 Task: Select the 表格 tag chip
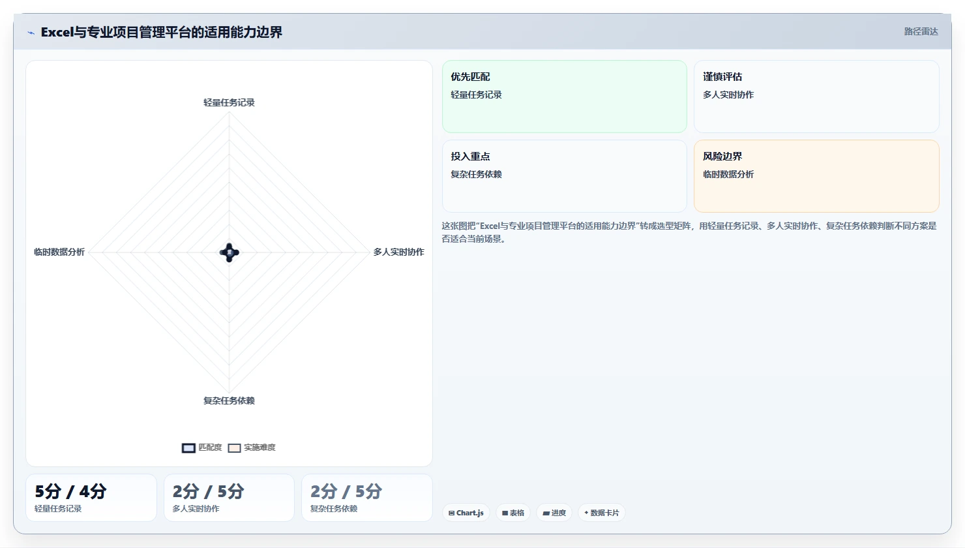[513, 513]
